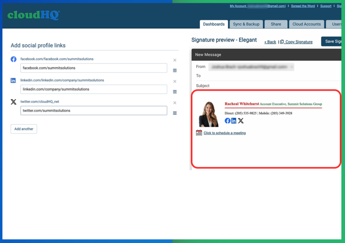
Task: Click the calendar icon beside meeting link
Action: (199, 133)
